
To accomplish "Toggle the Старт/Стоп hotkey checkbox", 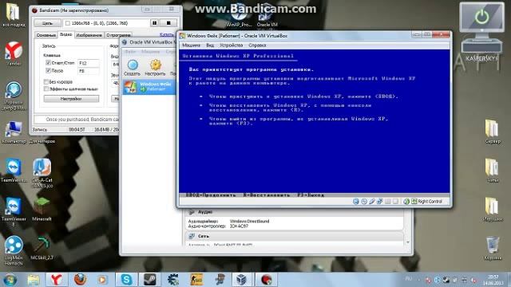I will [x=48, y=62].
